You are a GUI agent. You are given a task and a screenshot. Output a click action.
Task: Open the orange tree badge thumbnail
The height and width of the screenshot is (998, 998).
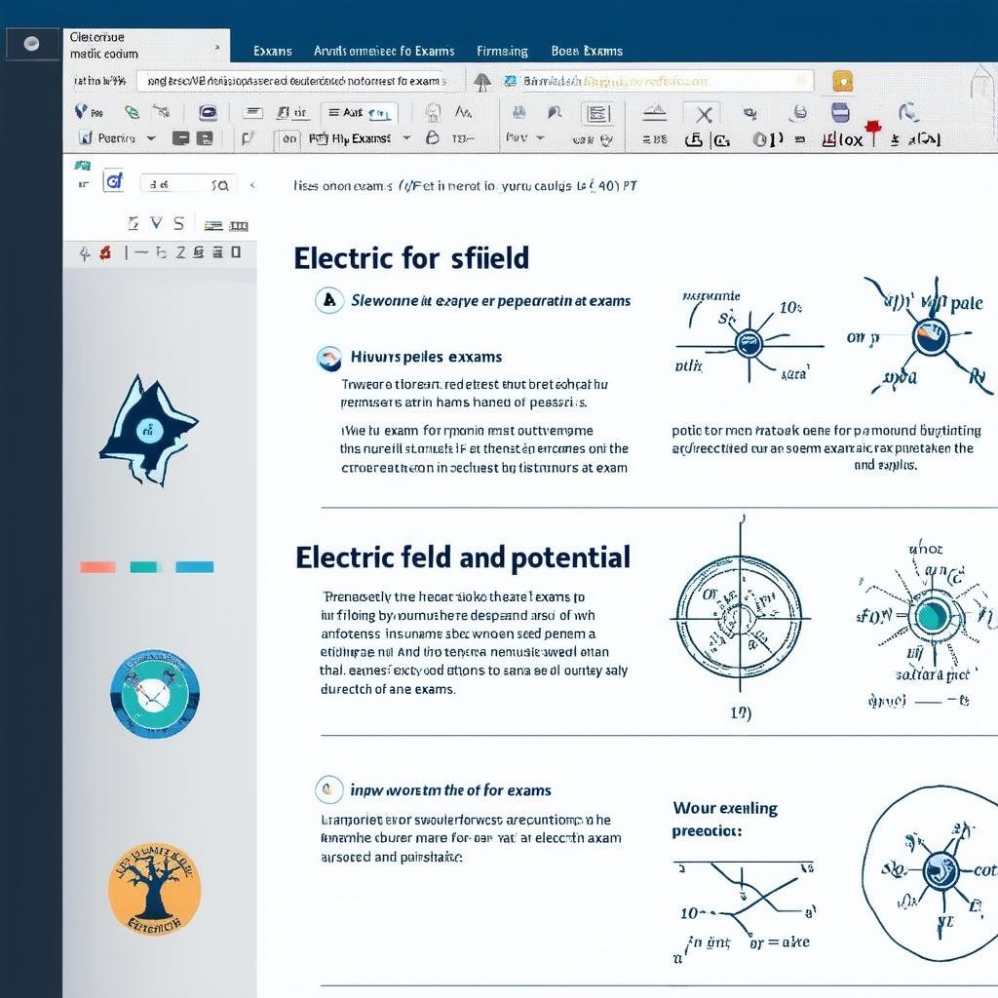(154, 890)
